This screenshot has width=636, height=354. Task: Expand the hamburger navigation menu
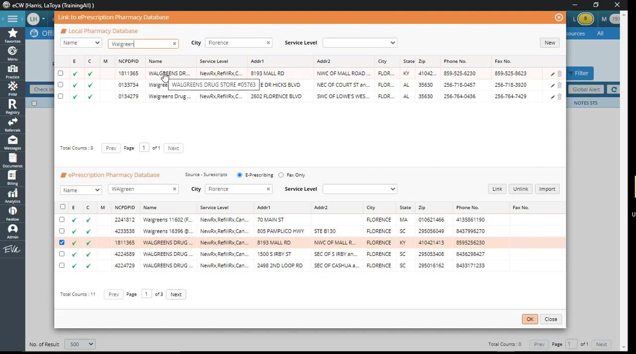pyautogui.click(x=12, y=19)
